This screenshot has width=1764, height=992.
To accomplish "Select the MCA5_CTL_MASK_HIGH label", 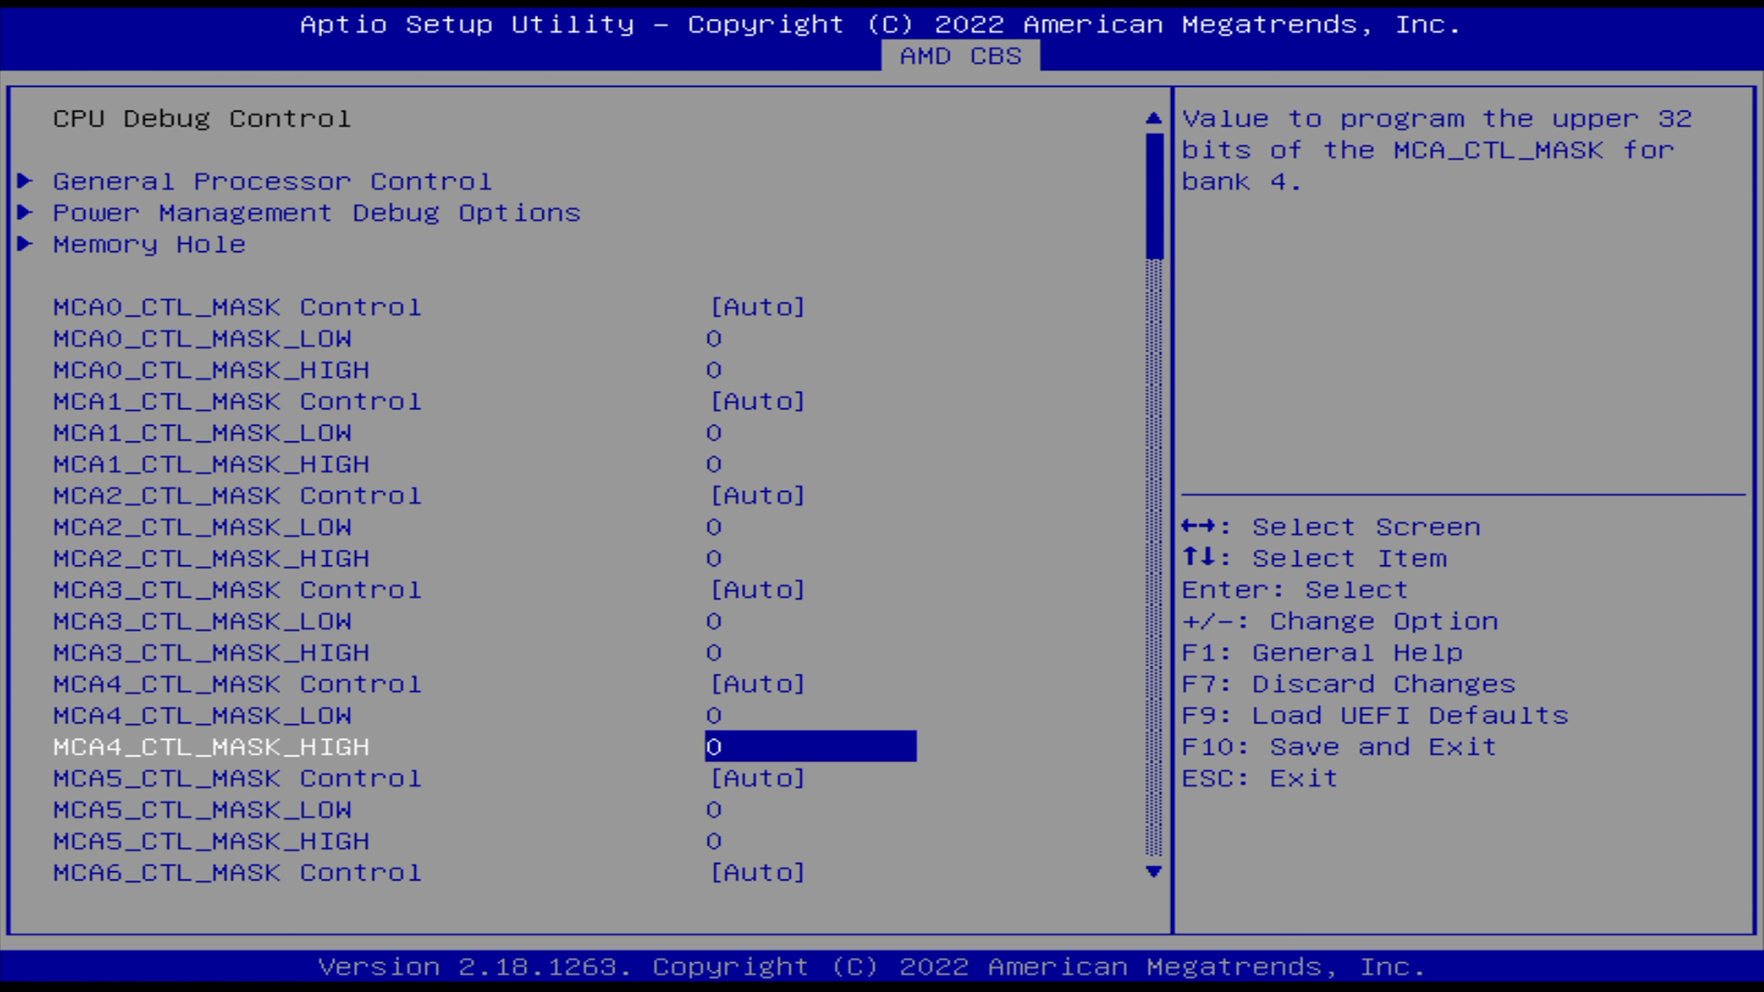I will [x=212, y=841].
